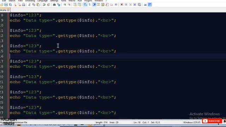Open the Function List icon
The width and height of the screenshot is (226, 127).
(107, 5)
